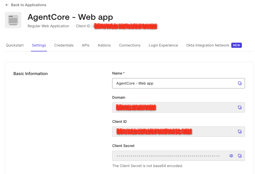The image size is (255, 174).
Task: Copy the Client Secret value
Action: tap(240, 156)
